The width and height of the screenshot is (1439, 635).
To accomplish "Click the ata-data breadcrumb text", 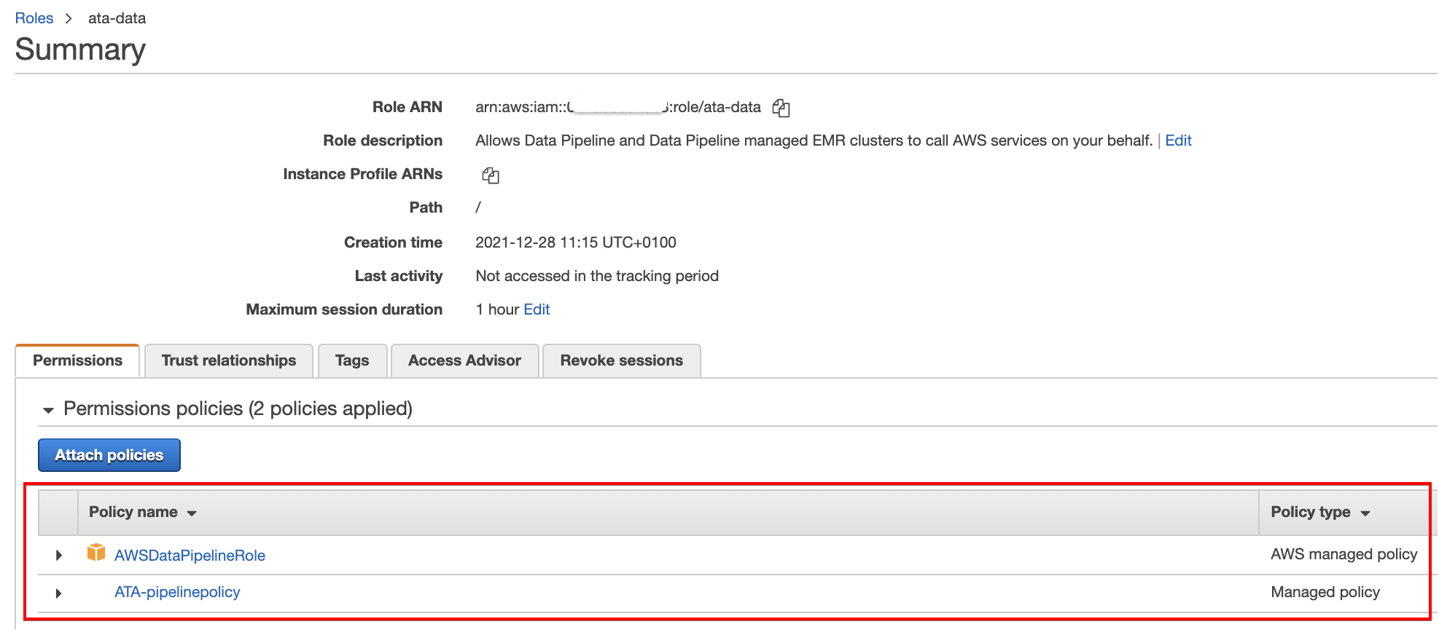I will tap(117, 18).
